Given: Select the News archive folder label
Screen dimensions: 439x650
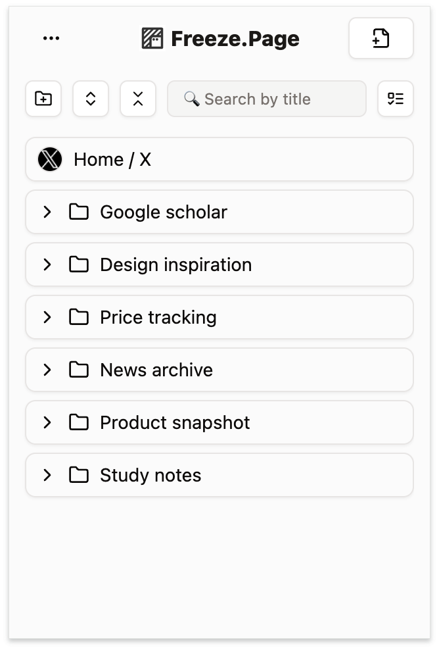Looking at the screenshot, I should pos(156,370).
